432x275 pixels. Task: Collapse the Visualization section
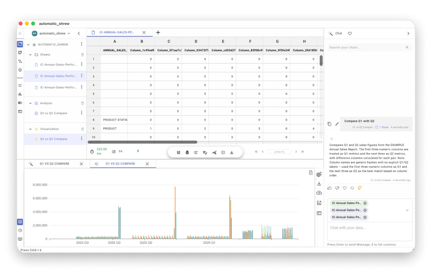pyautogui.click(x=30, y=129)
